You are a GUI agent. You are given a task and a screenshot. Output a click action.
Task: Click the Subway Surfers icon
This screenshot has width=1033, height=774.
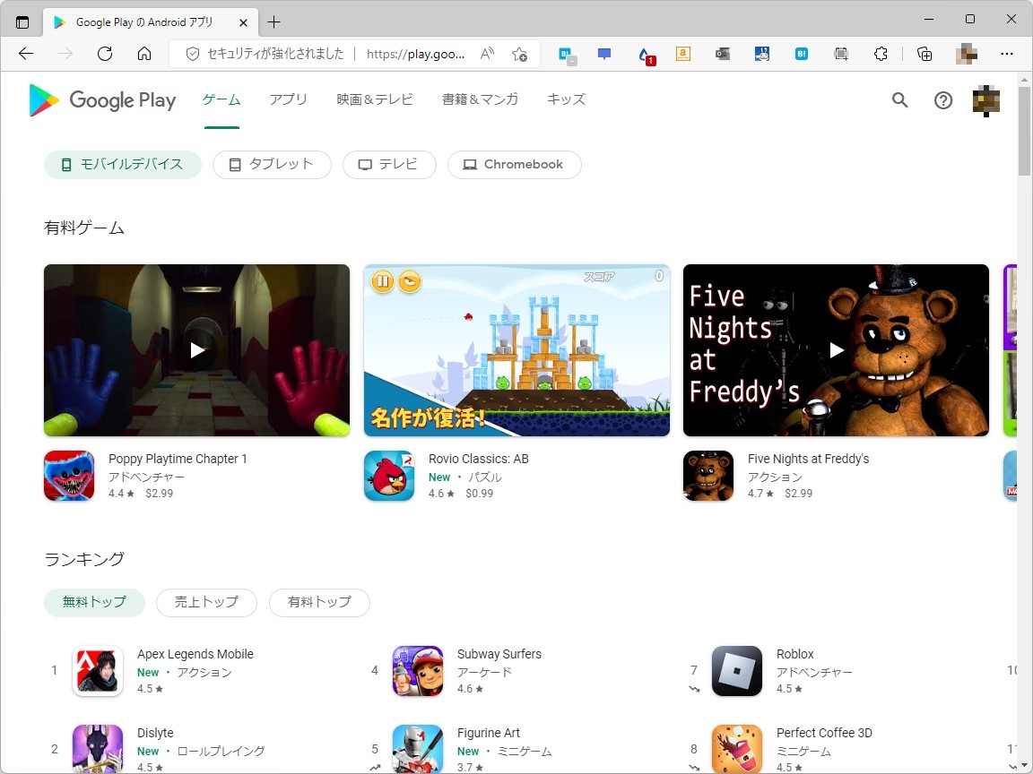click(x=418, y=671)
